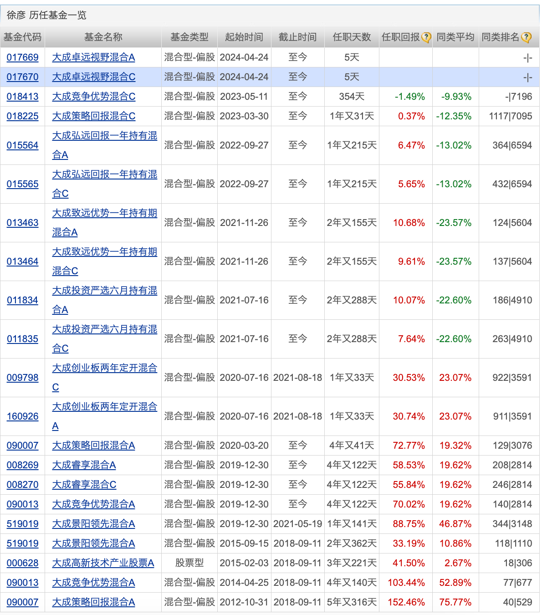Image resolution: width=542 pixels, height=615 pixels.
Task: Open fund code 017670 link
Action: pyautogui.click(x=23, y=77)
